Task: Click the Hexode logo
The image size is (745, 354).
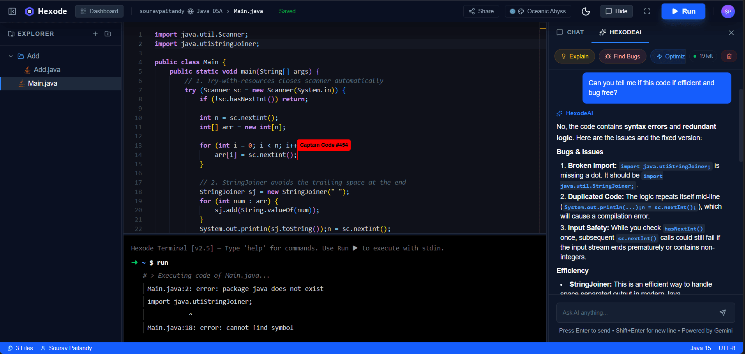Action: click(46, 11)
